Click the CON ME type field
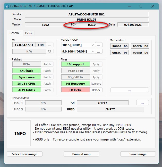Image resolution: width=162 pixels, height=167 pixels. point(41,45)
